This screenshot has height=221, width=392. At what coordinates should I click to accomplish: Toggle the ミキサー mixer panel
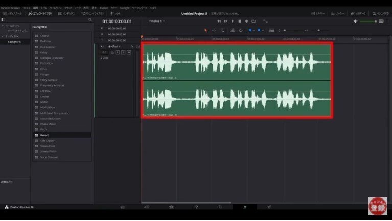[318, 13]
